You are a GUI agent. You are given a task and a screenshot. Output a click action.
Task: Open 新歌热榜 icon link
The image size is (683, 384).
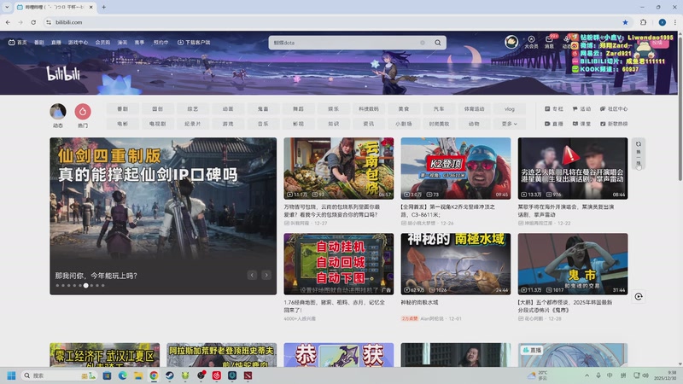(x=614, y=124)
